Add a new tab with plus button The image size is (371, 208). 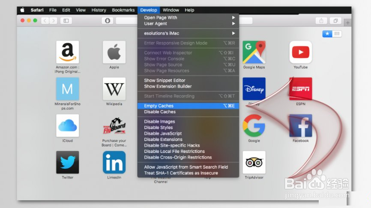pos(347,23)
